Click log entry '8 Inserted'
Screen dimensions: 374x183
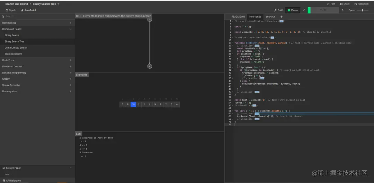click(x=86, y=153)
